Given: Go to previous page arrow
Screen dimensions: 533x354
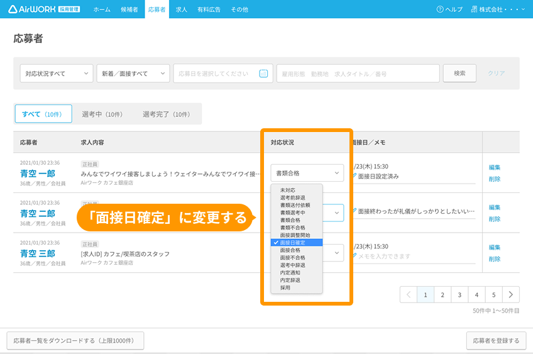Looking at the screenshot, I should (x=409, y=294).
